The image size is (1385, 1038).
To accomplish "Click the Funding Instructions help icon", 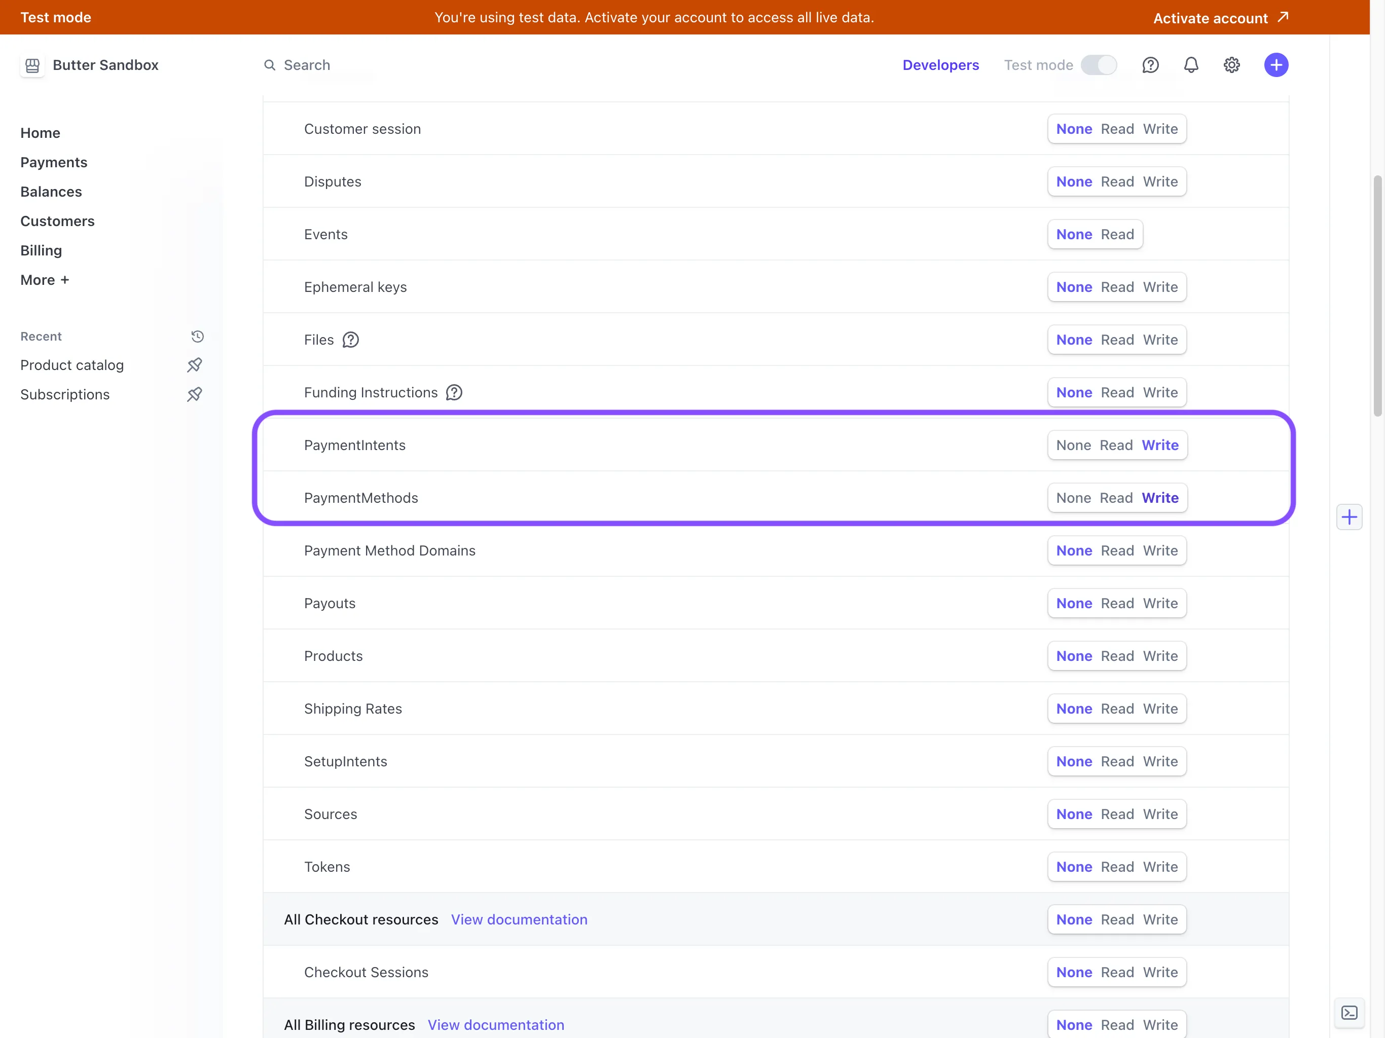I will tap(454, 392).
